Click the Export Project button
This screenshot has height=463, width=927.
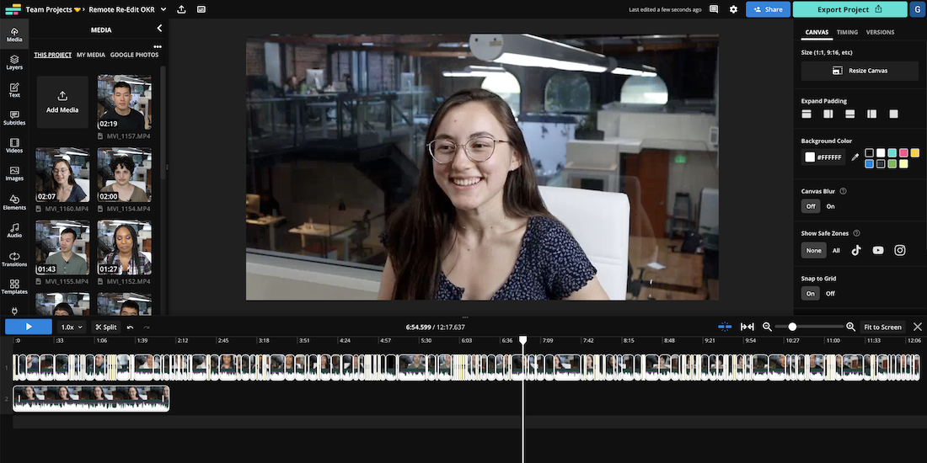pos(849,9)
